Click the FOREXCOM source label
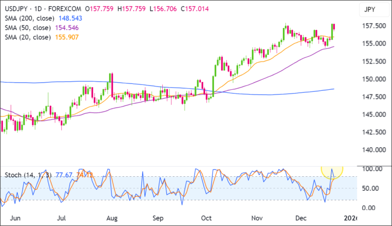Screen dimensions: 392x226 click(65, 9)
